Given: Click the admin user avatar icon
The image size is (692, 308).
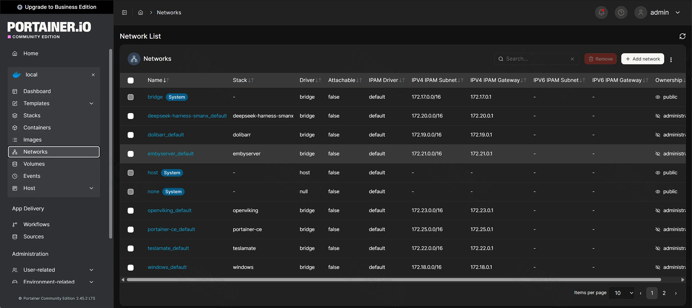Looking at the screenshot, I should coord(640,13).
